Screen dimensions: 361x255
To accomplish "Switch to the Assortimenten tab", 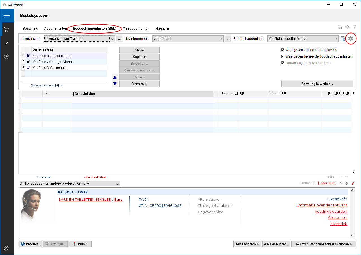I will pos(55,29).
